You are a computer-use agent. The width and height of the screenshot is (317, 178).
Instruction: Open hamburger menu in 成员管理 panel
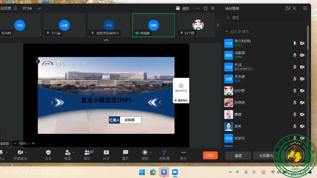click(x=305, y=8)
